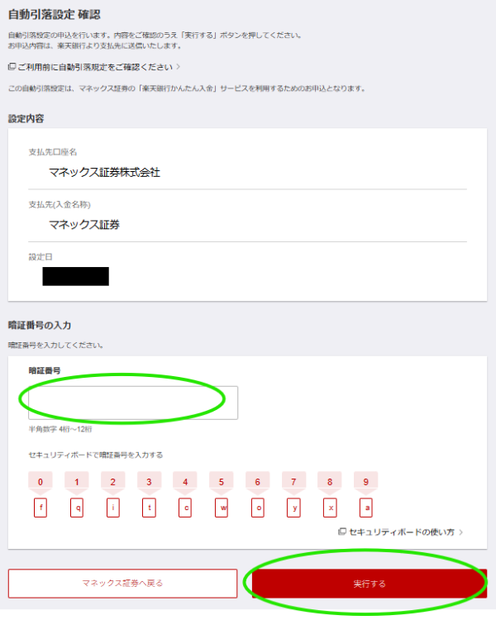This screenshot has height=620, width=496.
Task: Click security board key 'a' for digit 9
Action: click(x=366, y=508)
